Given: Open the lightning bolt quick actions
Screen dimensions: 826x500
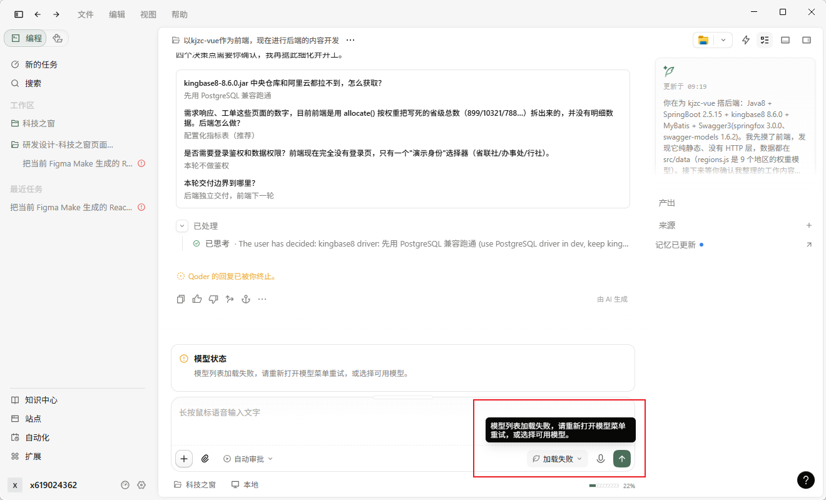Looking at the screenshot, I should 746,40.
